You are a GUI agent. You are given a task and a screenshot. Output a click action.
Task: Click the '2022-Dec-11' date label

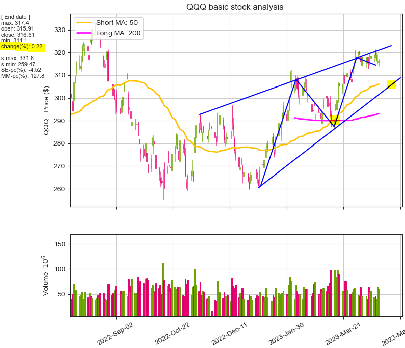point(229,334)
